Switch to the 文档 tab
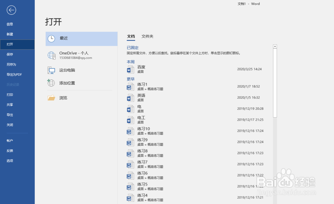The image size is (334, 204). (x=131, y=36)
